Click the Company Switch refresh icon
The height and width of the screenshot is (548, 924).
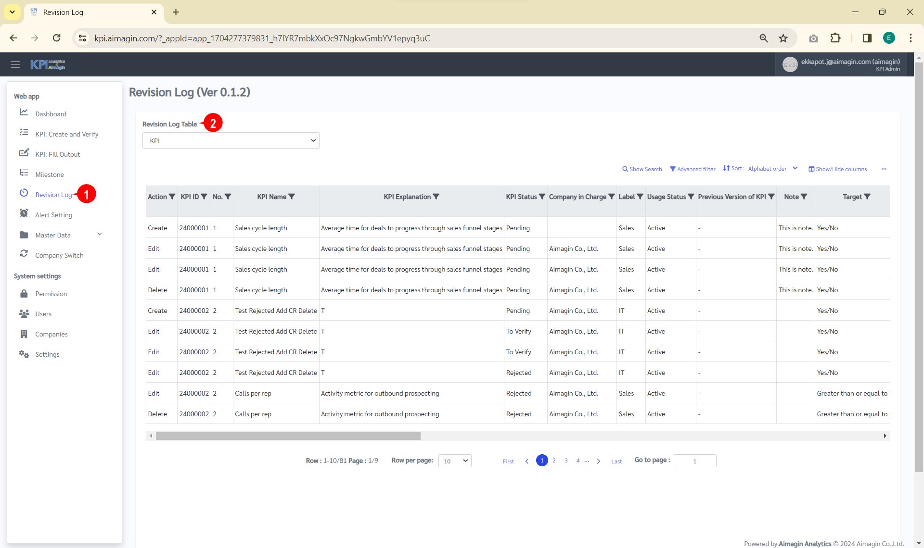tap(24, 254)
